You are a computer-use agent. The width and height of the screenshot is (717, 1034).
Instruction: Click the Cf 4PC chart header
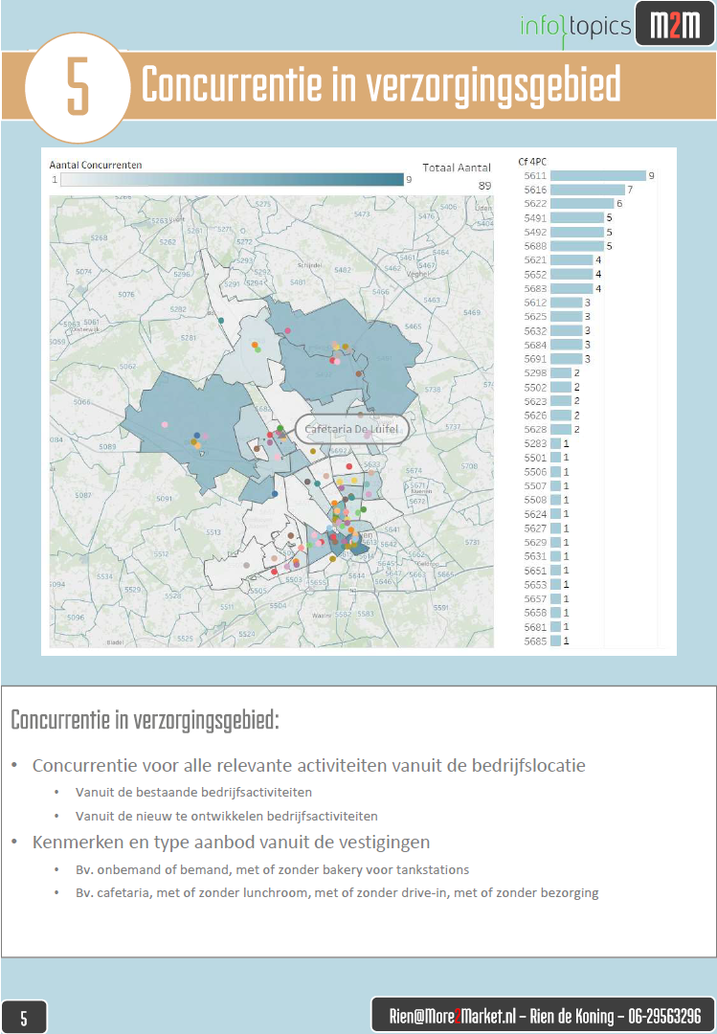click(532, 162)
